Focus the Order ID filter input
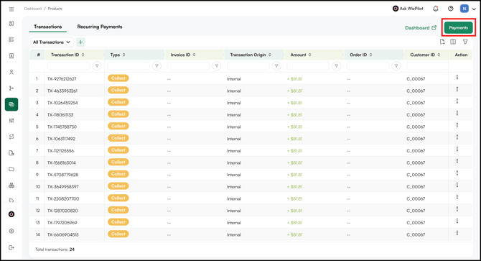481x261 pixels. pos(368,65)
